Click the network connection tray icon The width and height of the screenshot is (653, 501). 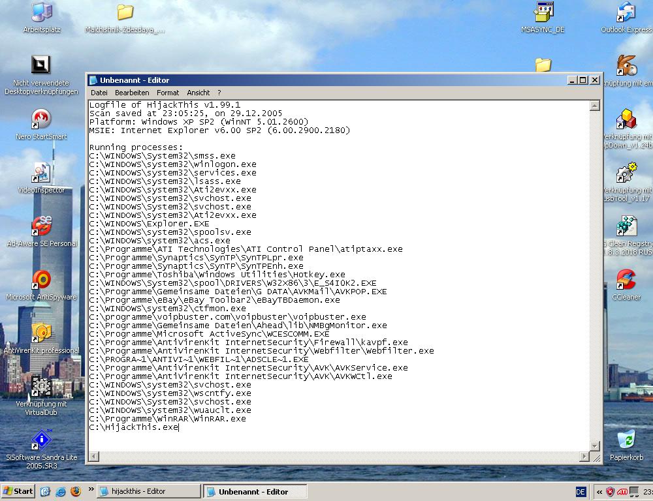pyautogui.click(x=634, y=492)
